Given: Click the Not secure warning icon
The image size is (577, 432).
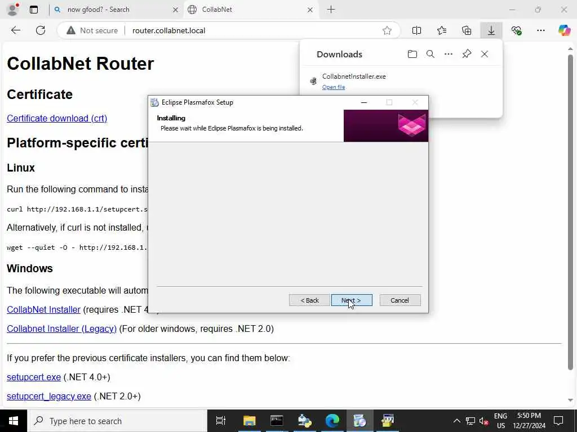Looking at the screenshot, I should pyautogui.click(x=71, y=30).
